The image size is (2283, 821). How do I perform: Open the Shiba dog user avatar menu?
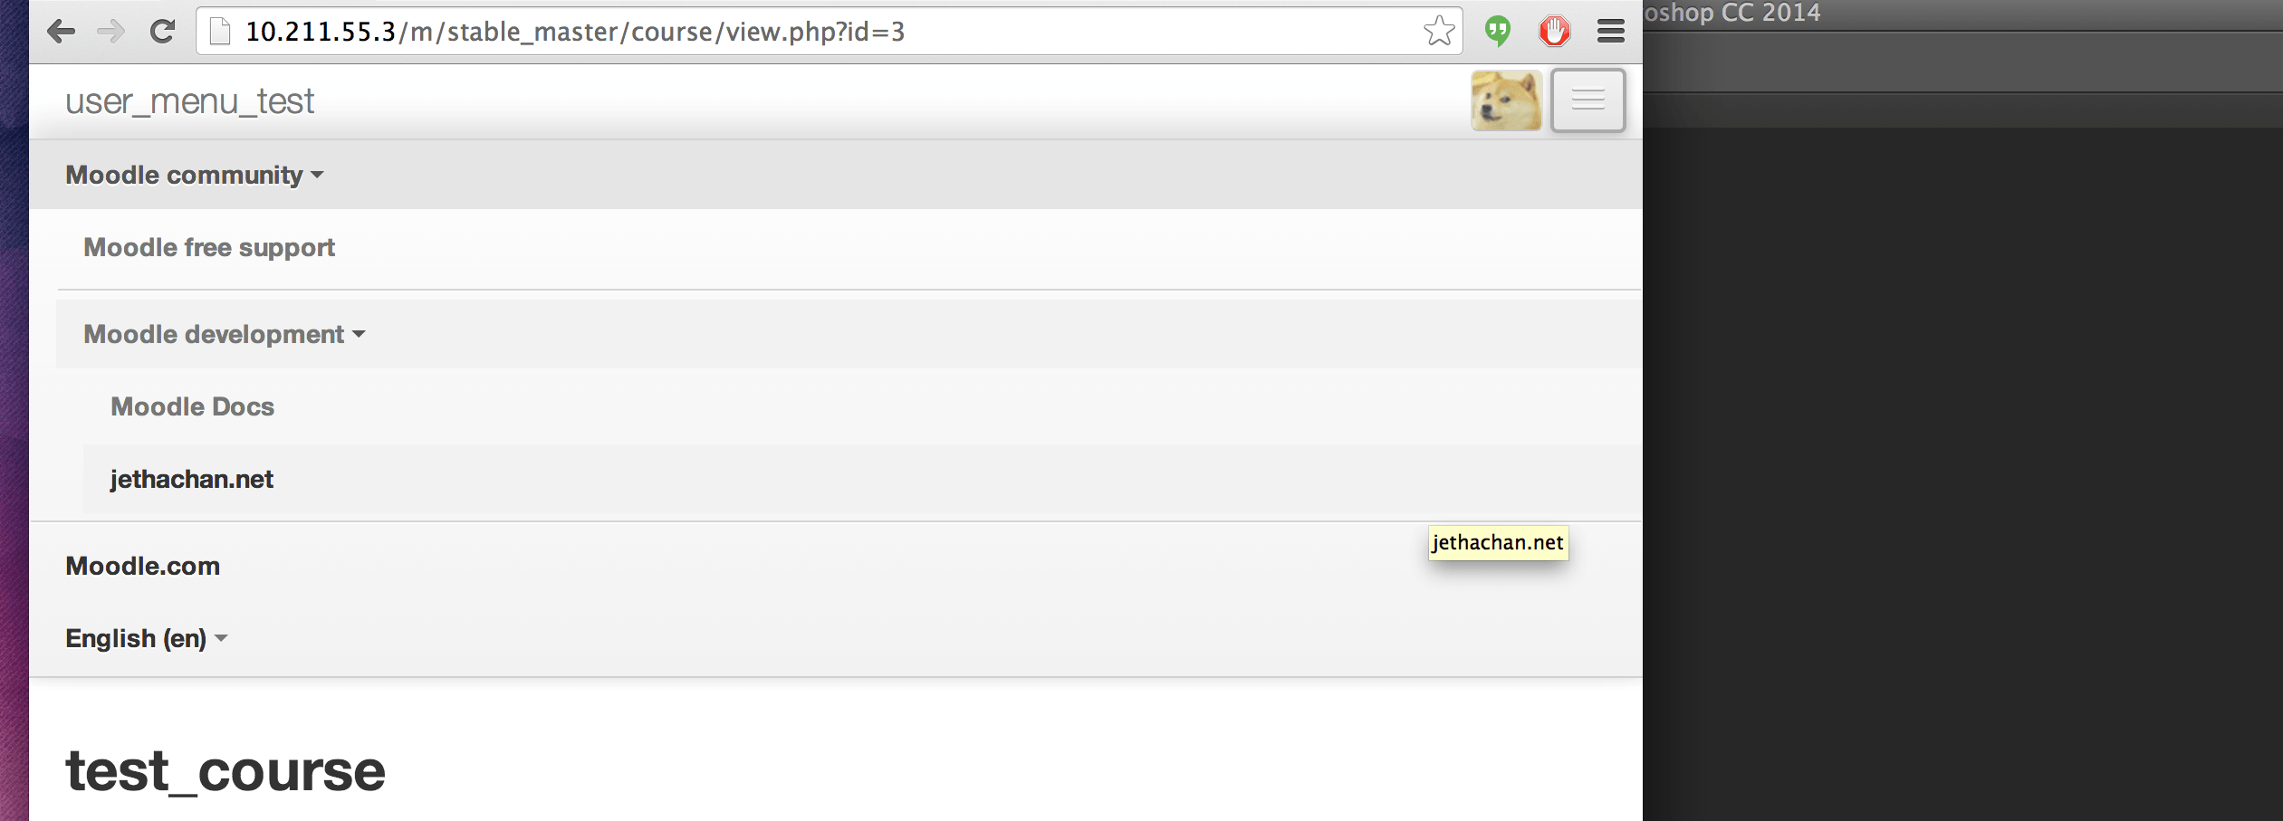tap(1506, 100)
